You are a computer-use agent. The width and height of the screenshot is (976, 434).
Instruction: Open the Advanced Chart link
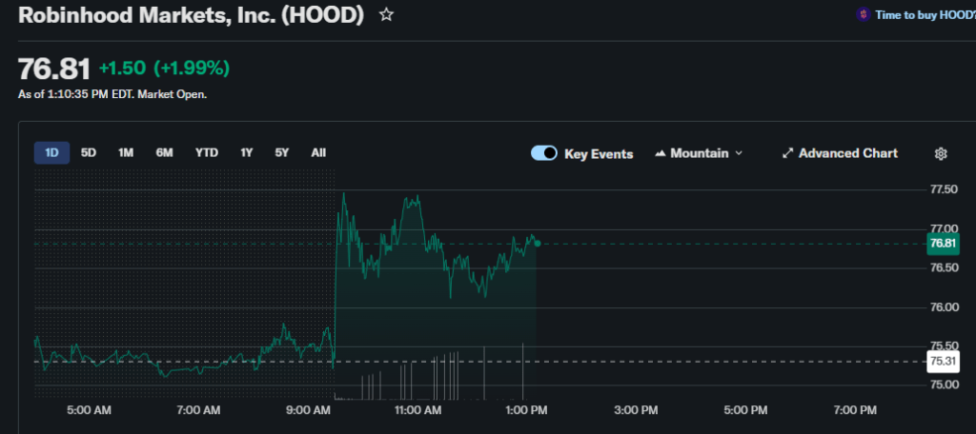847,153
